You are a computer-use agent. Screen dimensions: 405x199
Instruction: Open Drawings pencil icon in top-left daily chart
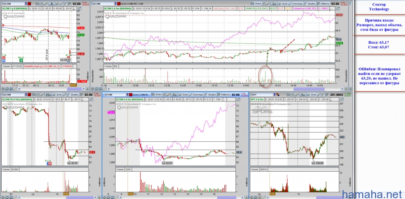click(62, 4)
